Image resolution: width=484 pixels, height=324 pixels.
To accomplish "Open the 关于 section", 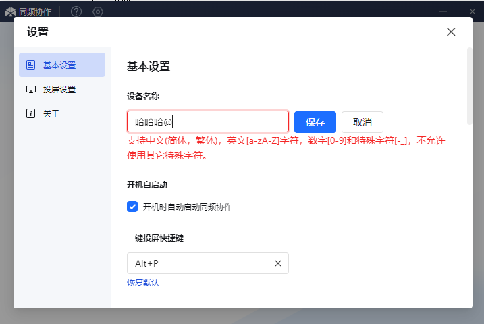I will tap(51, 113).
